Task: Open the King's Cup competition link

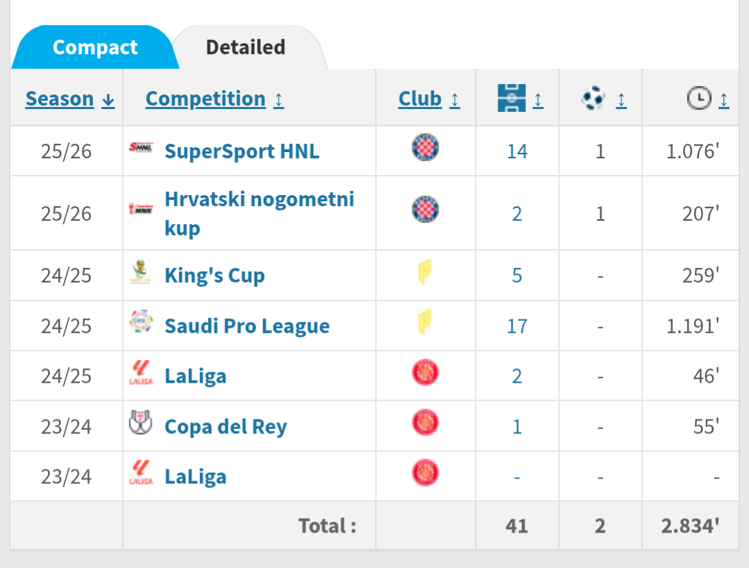Action: pos(214,276)
